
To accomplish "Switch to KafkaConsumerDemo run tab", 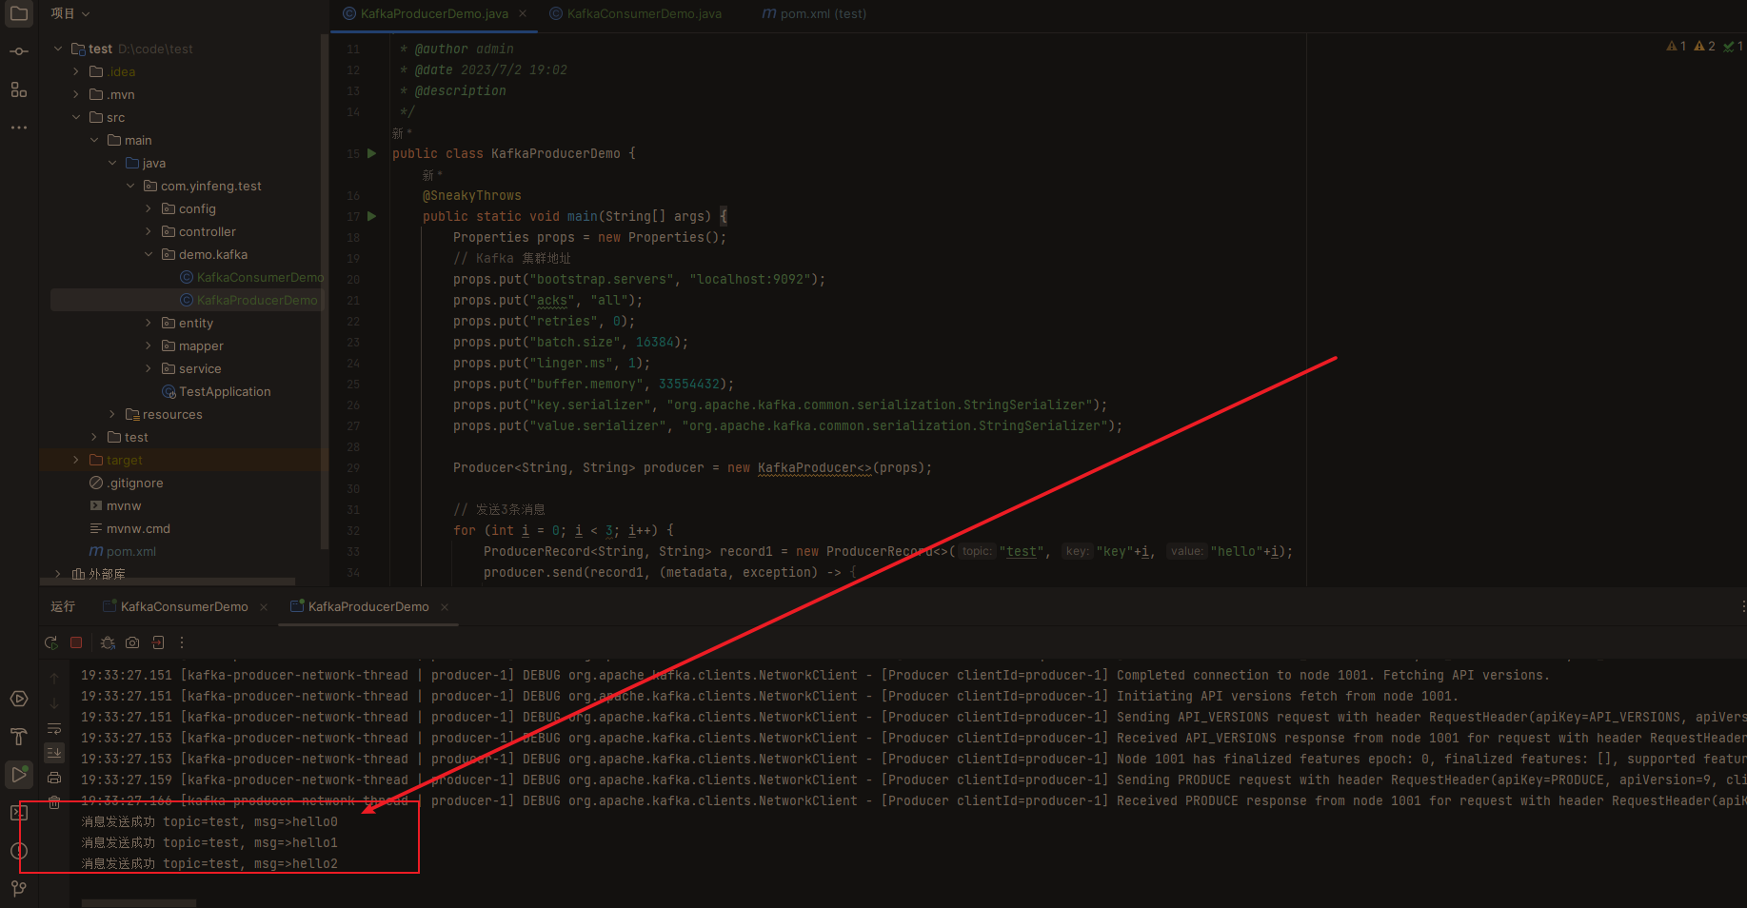I will click(x=175, y=606).
